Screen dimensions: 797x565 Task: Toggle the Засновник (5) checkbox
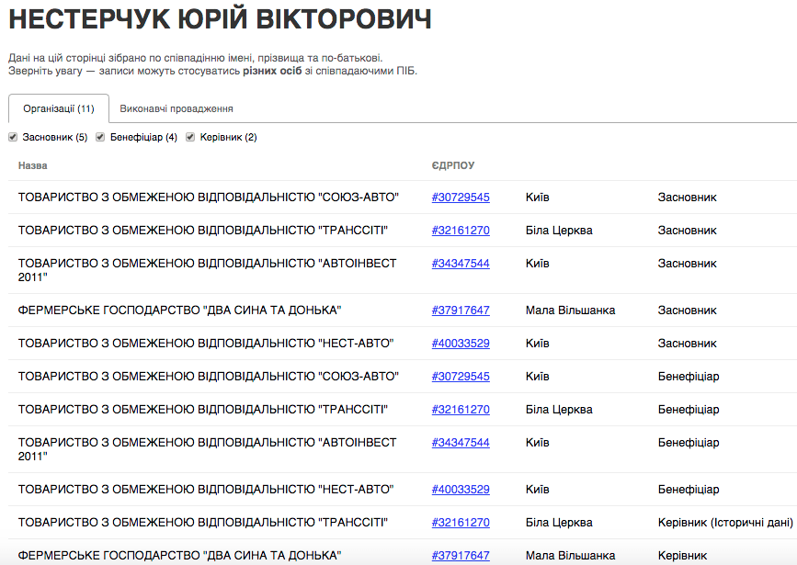click(13, 137)
